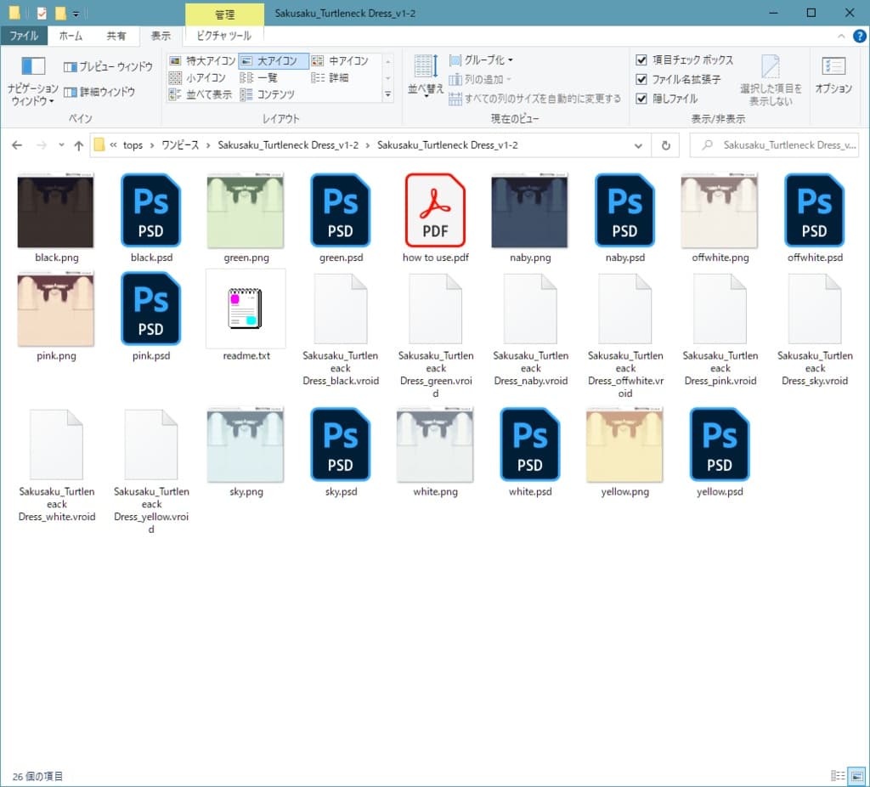
Task: Refresh the current folder view
Action: coord(666,145)
